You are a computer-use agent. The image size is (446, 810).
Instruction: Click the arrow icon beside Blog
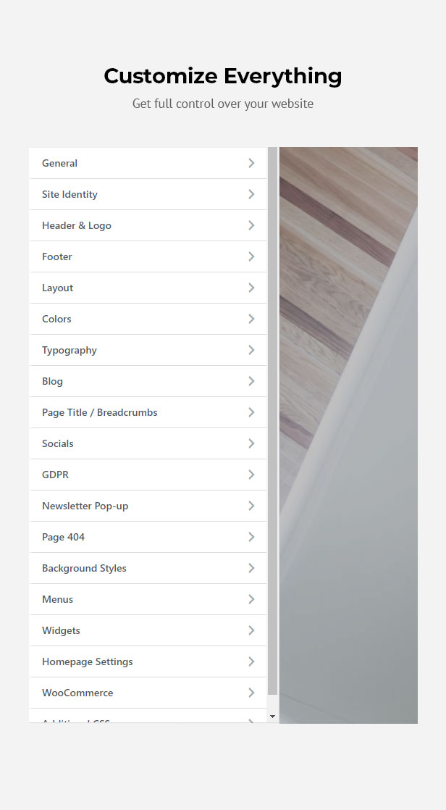point(251,381)
